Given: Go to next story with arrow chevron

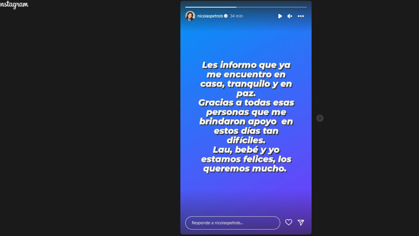Looking at the screenshot, I should tap(320, 118).
